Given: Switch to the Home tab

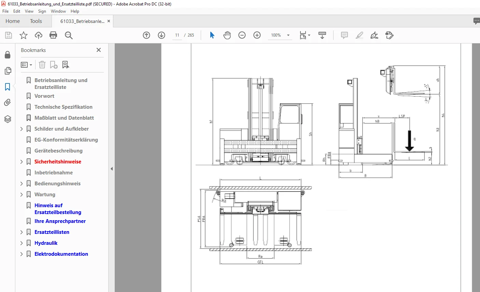Looking at the screenshot, I should [13, 21].
